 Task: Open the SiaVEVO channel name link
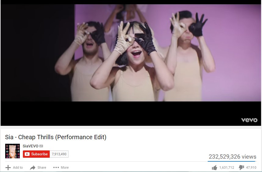pos(31,146)
